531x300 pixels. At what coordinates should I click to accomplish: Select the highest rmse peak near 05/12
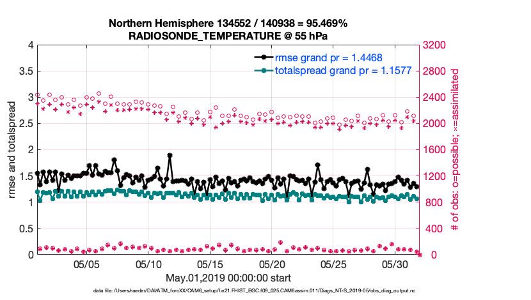(170, 155)
